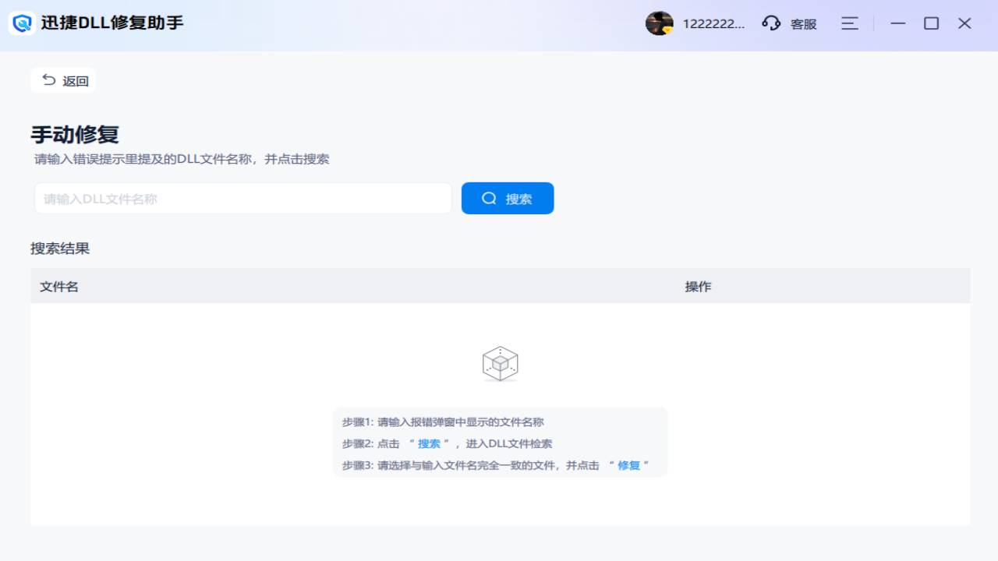Click the magnifier icon in search button
998x561 pixels.
coord(489,199)
